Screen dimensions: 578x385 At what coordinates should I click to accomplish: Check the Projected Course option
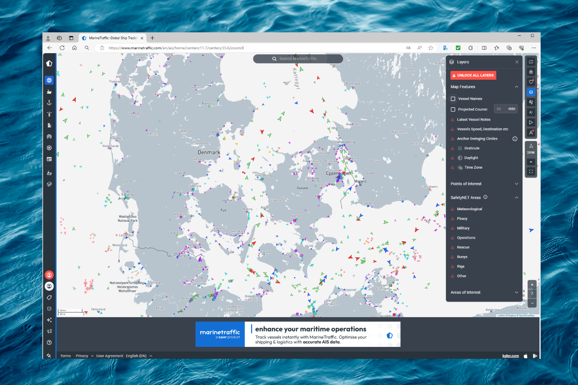pyautogui.click(x=453, y=109)
